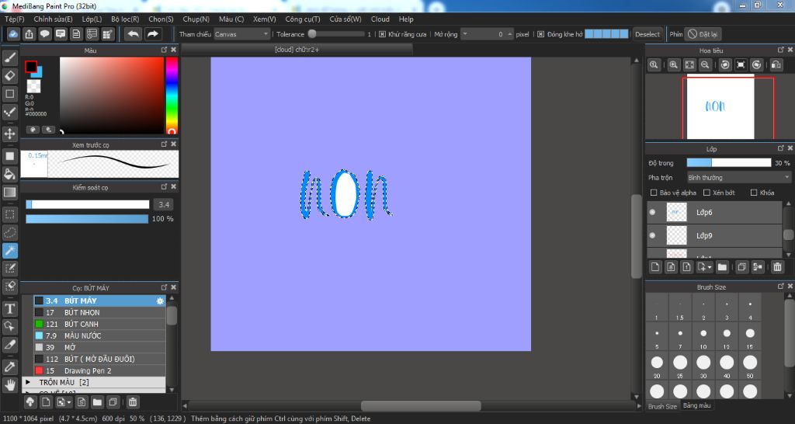This screenshot has height=424, width=795.
Task: Open Tham chiếu Canvas dropdown
Action: pyautogui.click(x=241, y=34)
